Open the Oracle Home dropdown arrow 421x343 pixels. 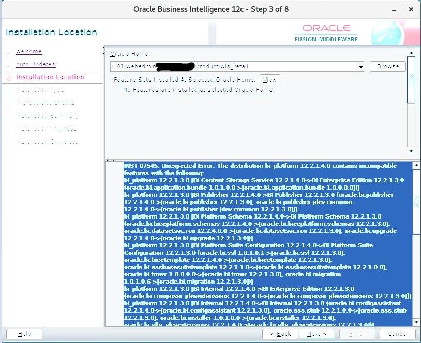click(361, 66)
